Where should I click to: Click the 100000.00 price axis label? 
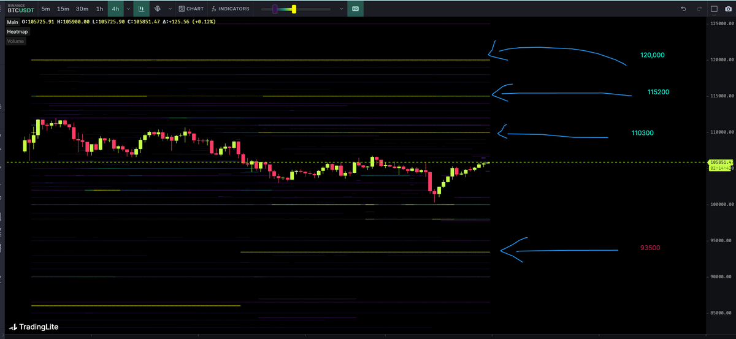722,205
